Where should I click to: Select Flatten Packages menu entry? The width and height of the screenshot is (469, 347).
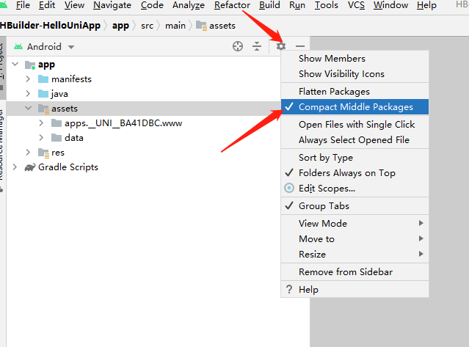[355, 92]
